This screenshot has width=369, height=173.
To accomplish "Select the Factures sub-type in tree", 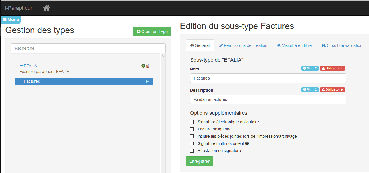I will coord(32,81).
